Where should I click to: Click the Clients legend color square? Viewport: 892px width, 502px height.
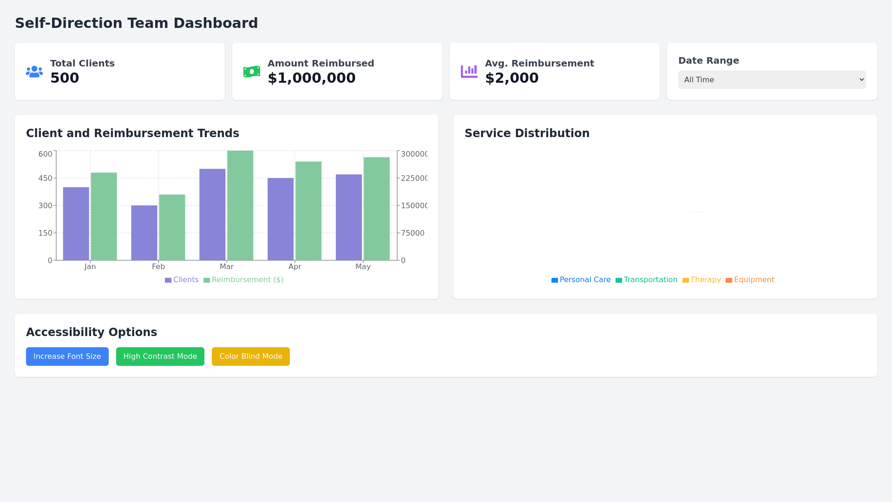tap(168, 280)
